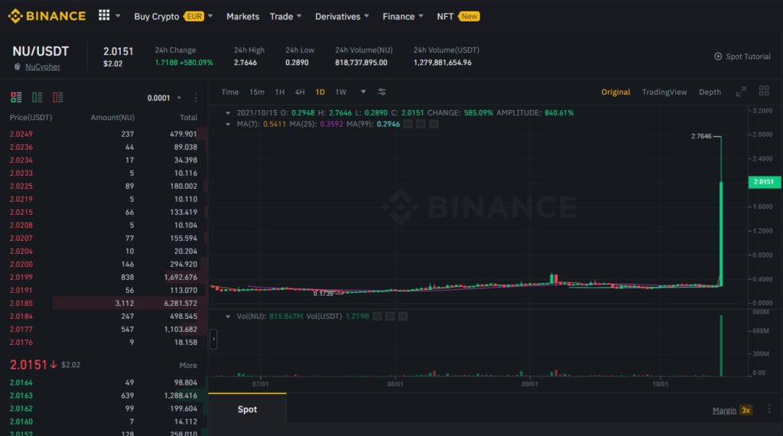Click the Spot Tutorial play icon
Viewport: 783px width, 436px height.
(718, 57)
